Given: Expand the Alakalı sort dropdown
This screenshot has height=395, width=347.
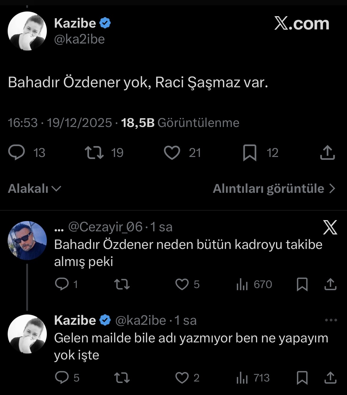Looking at the screenshot, I should (x=34, y=189).
